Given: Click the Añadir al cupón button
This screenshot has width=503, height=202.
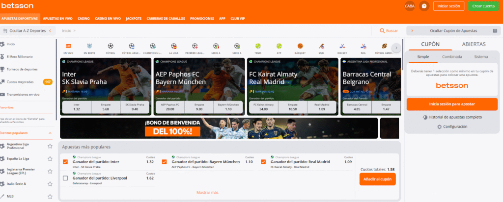Looking at the screenshot, I should click(377, 179).
